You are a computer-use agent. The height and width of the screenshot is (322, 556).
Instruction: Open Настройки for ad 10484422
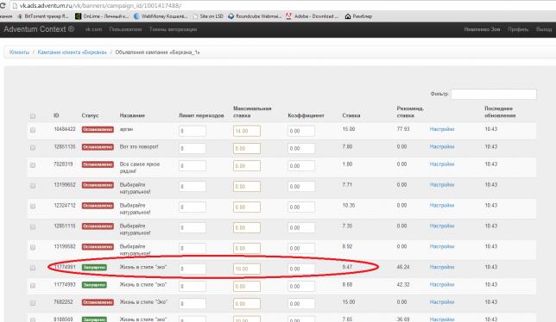tap(442, 129)
